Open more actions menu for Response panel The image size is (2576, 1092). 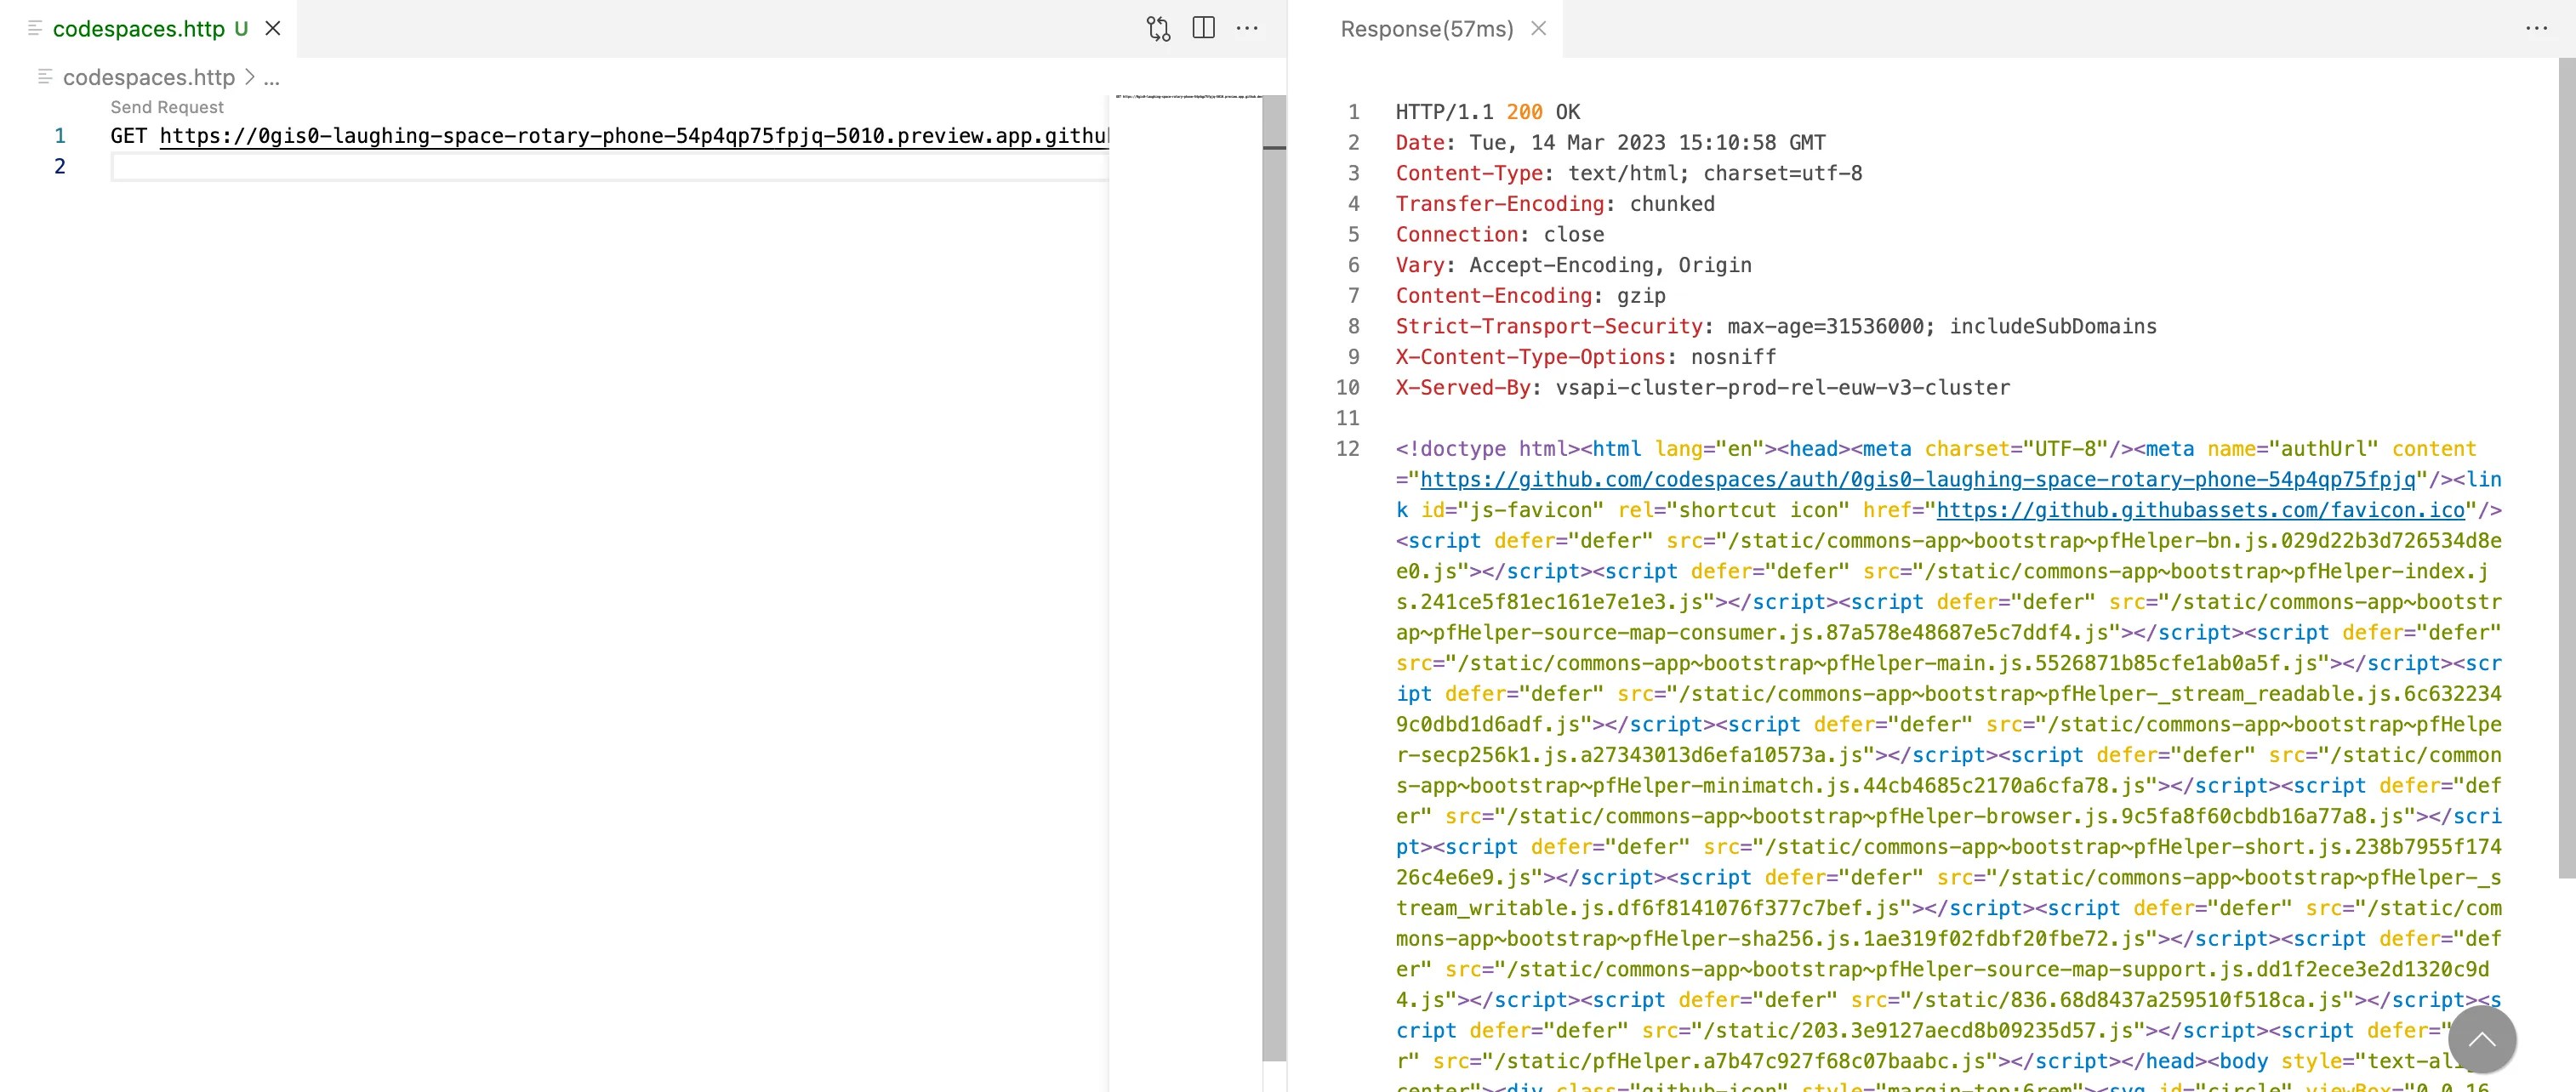2536,28
